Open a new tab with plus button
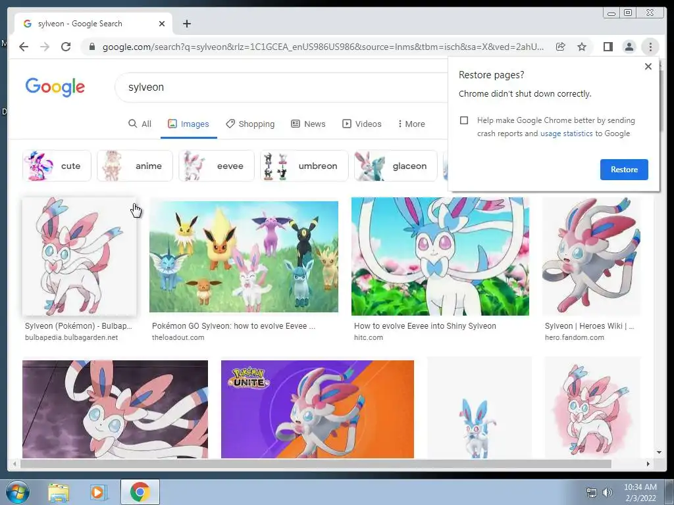The width and height of the screenshot is (674, 505). [x=186, y=24]
